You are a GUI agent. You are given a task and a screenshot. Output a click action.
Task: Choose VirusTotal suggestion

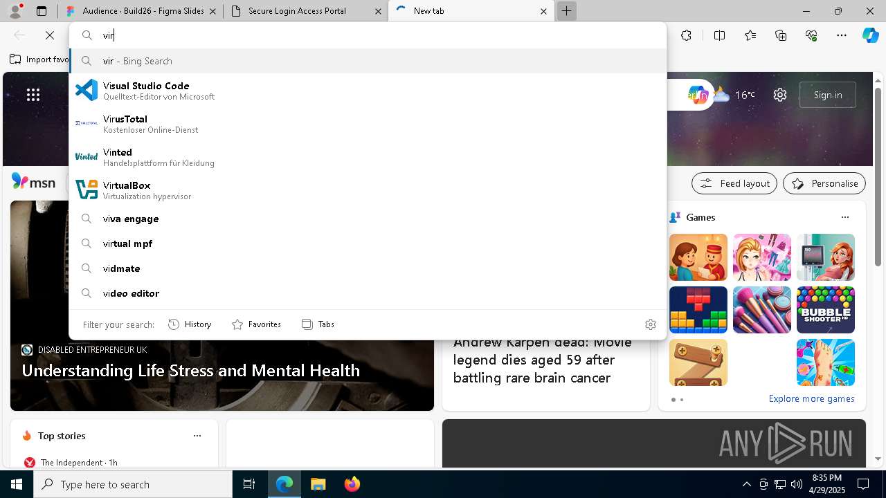(368, 124)
